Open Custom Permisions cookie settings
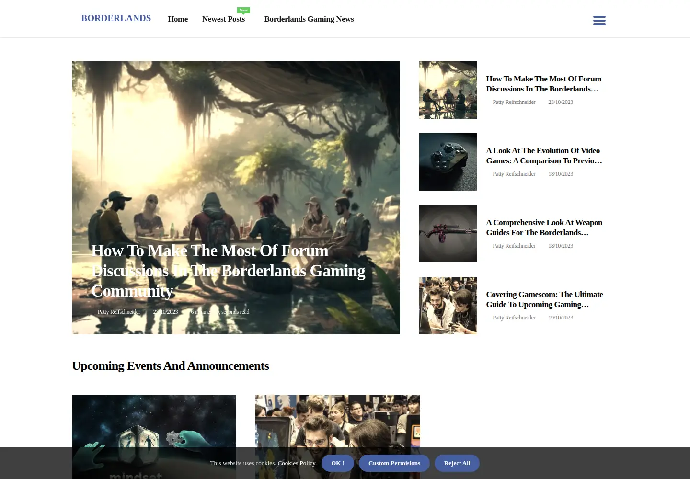 click(x=394, y=463)
